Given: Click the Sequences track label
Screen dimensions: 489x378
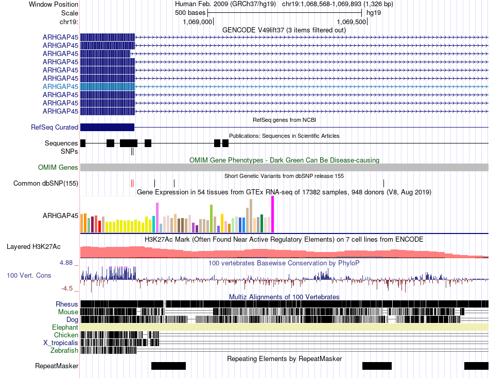Looking at the screenshot, I should click(61, 143).
